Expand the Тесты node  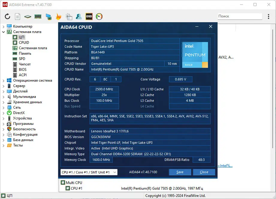[3, 145]
